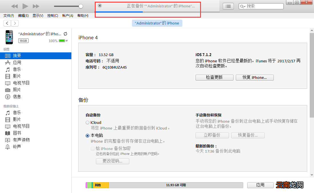Screen dimensions: 314x193
Task: Open the 文件(F) menu
Action: pyautogui.click(x=9, y=16)
